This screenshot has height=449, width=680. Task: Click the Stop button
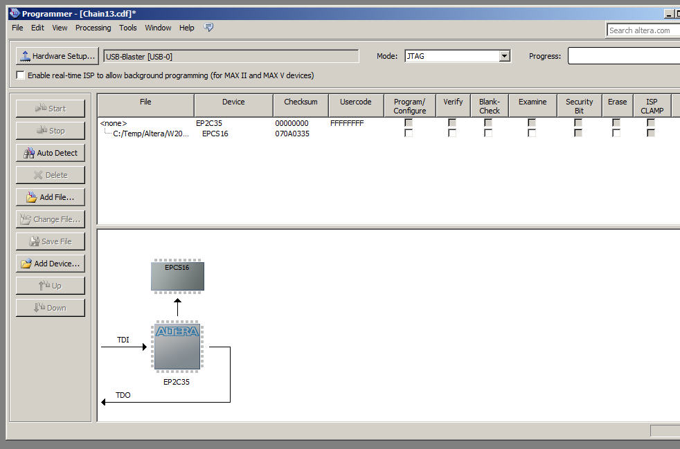point(51,131)
